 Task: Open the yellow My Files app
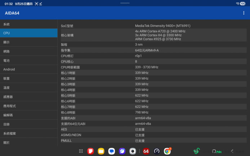click(x=101, y=151)
